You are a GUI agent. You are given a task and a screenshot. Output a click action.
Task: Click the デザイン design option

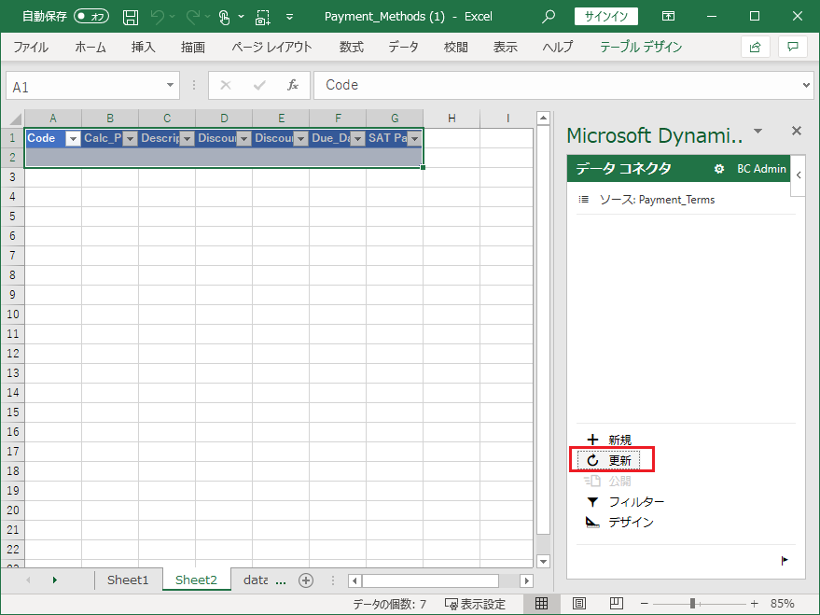pyautogui.click(x=619, y=522)
